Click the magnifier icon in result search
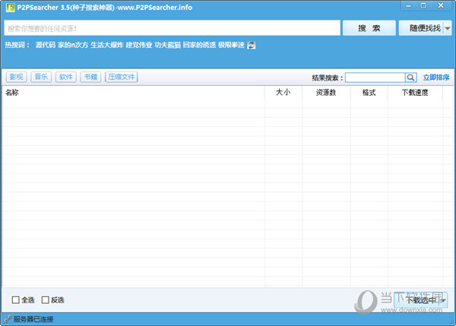 click(410, 78)
